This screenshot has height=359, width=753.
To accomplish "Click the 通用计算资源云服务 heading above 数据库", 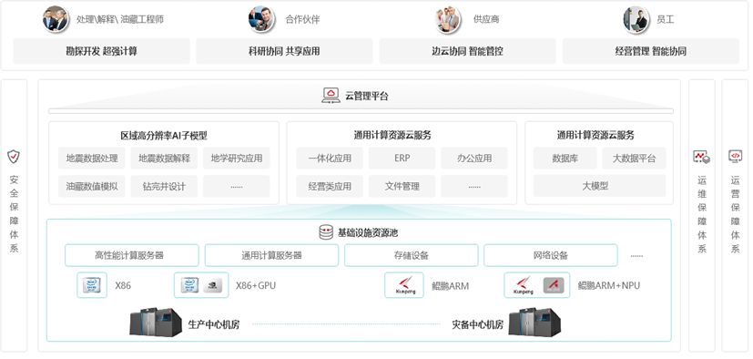I will [595, 136].
